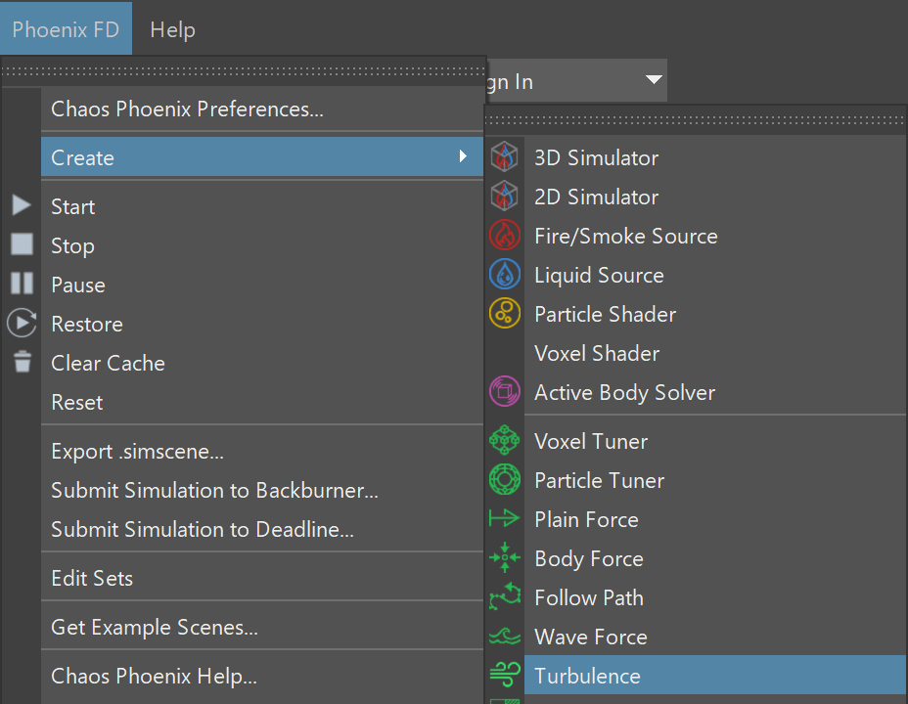Tear off the Create submenu dotted handle
The width and height of the screenshot is (908, 704).
(x=696, y=120)
